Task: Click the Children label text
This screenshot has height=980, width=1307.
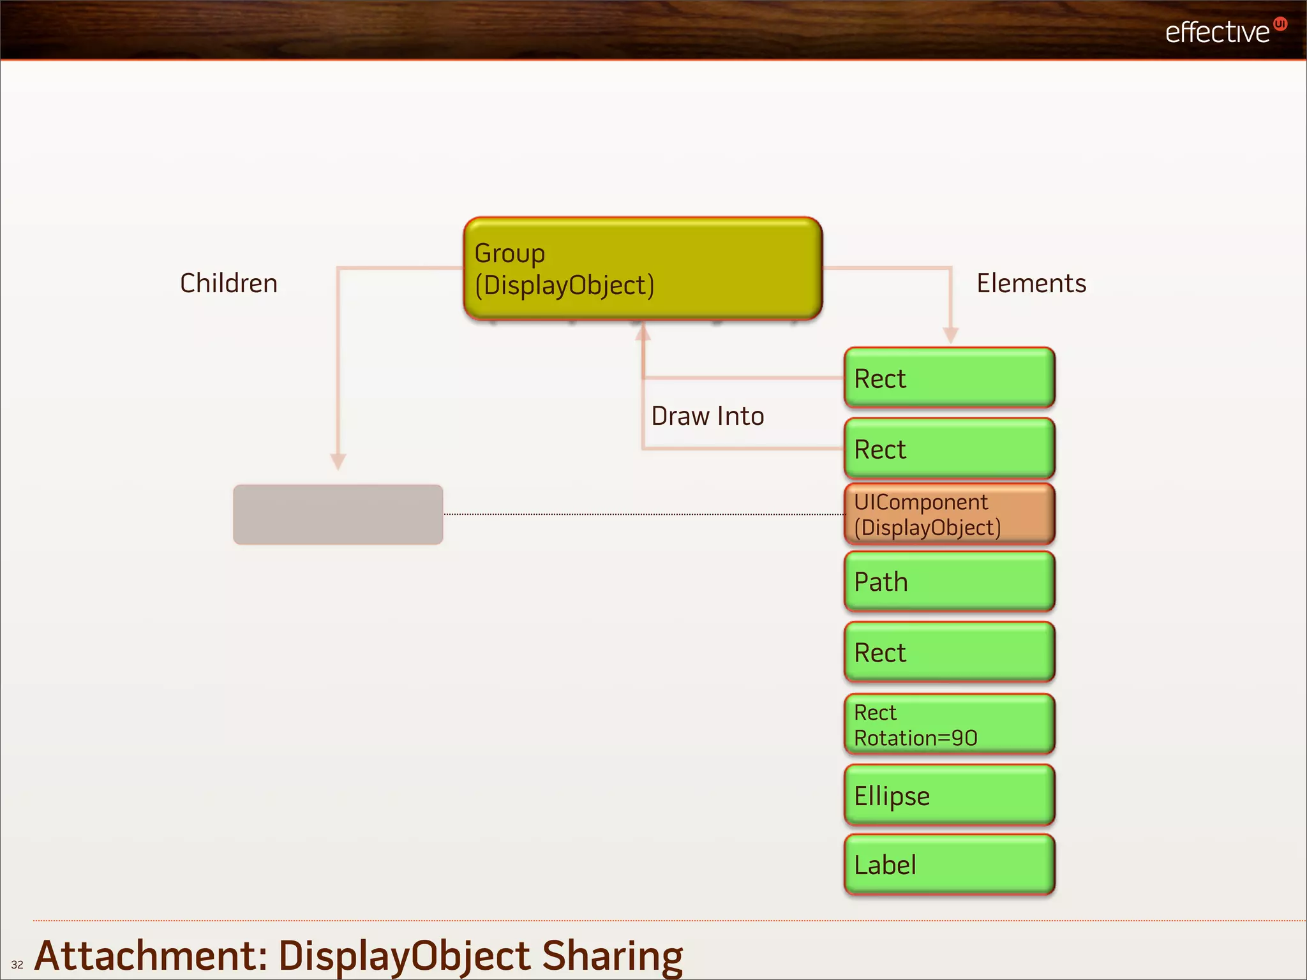Action: [x=228, y=283]
